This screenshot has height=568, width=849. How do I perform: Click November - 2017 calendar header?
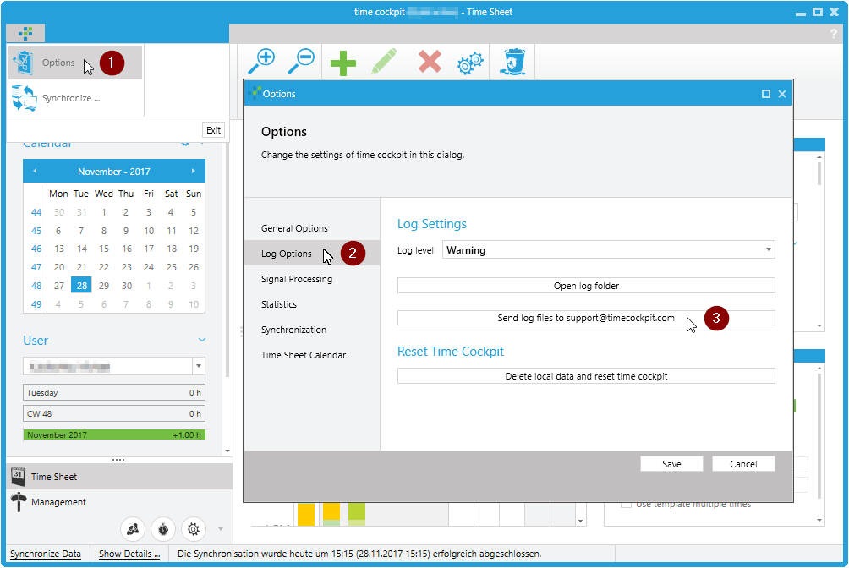click(113, 172)
